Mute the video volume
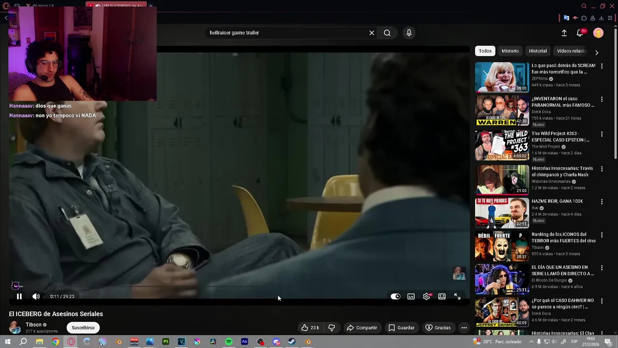 pyautogui.click(x=36, y=296)
